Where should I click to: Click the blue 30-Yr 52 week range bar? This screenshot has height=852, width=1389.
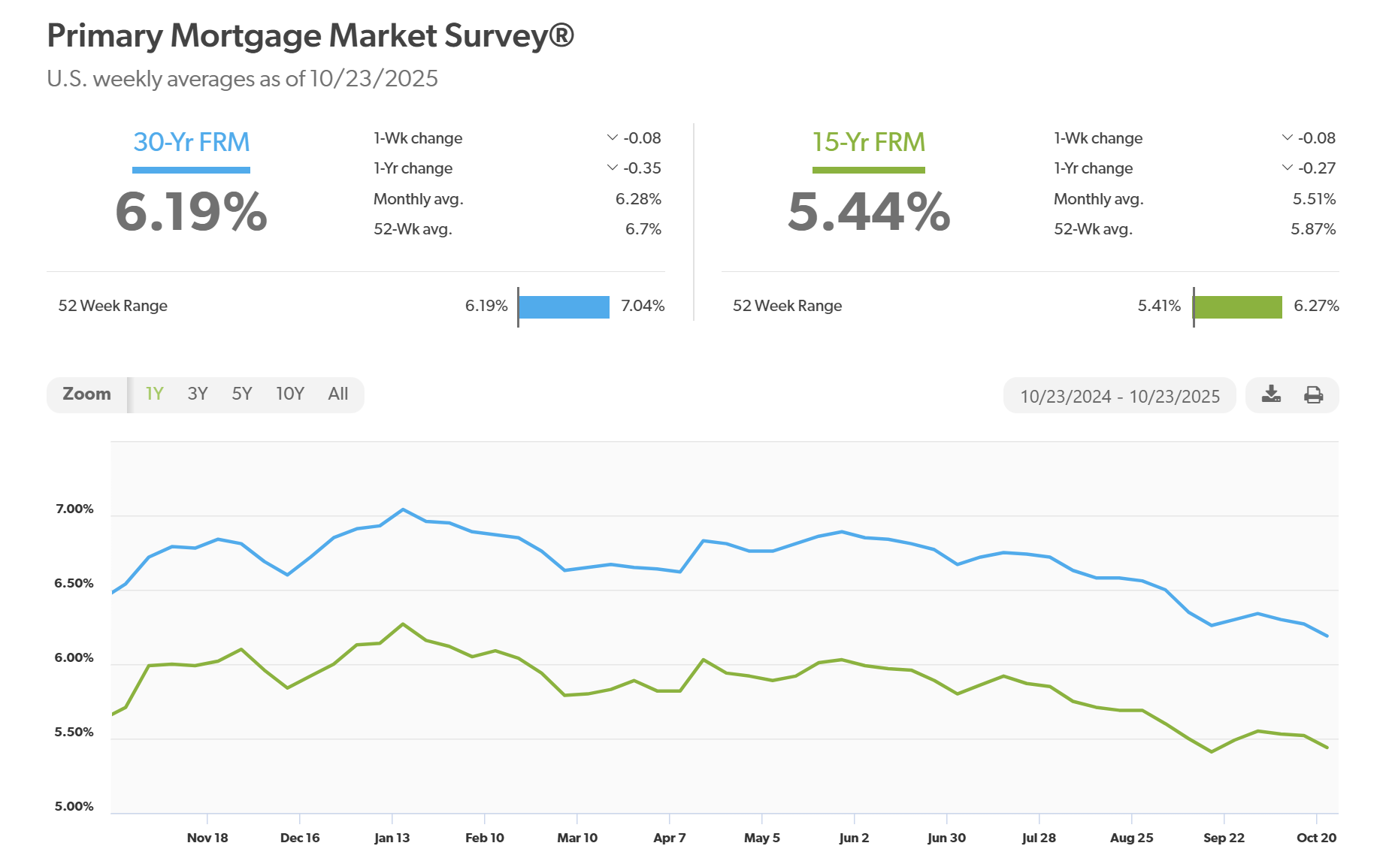[x=564, y=307]
